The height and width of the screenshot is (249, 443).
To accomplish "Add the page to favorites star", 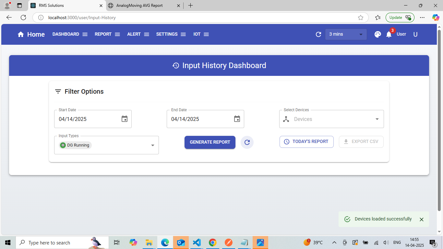I will [361, 18].
